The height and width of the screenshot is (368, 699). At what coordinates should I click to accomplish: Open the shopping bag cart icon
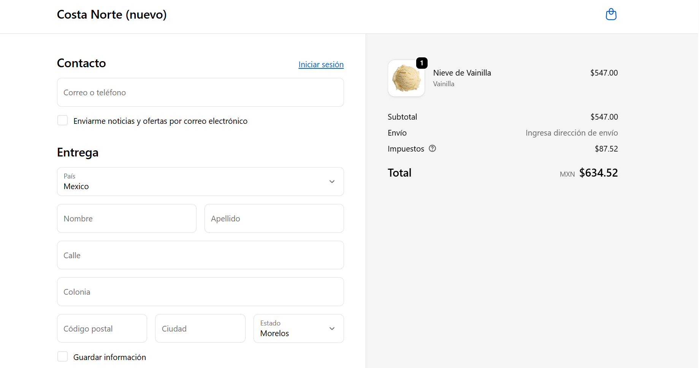[611, 14]
